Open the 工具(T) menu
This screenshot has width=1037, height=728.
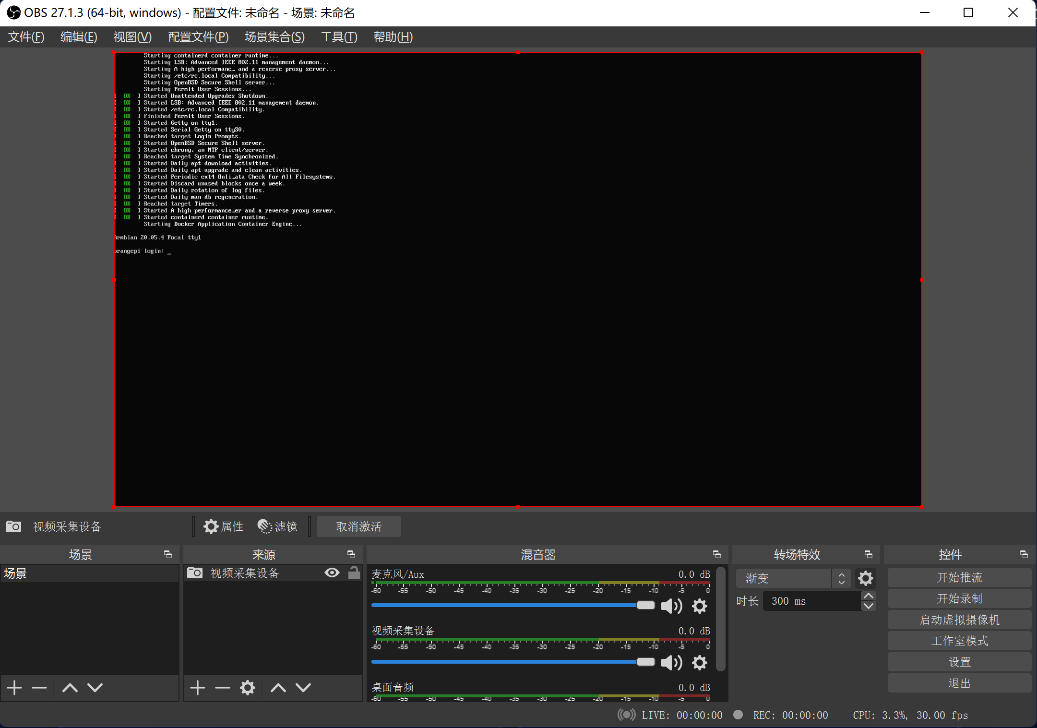pyautogui.click(x=339, y=37)
